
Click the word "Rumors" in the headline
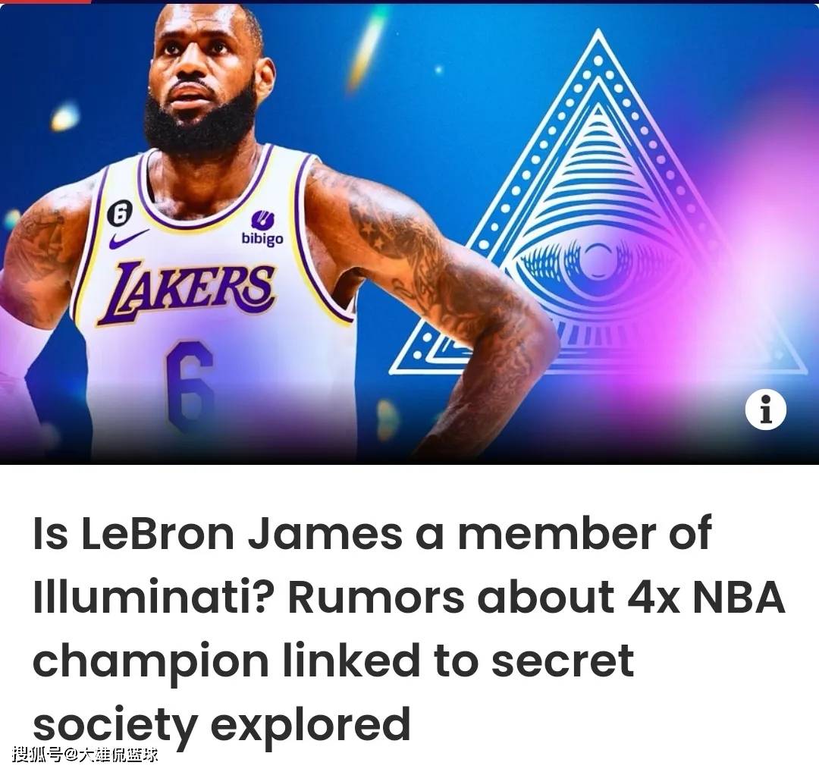tap(376, 597)
